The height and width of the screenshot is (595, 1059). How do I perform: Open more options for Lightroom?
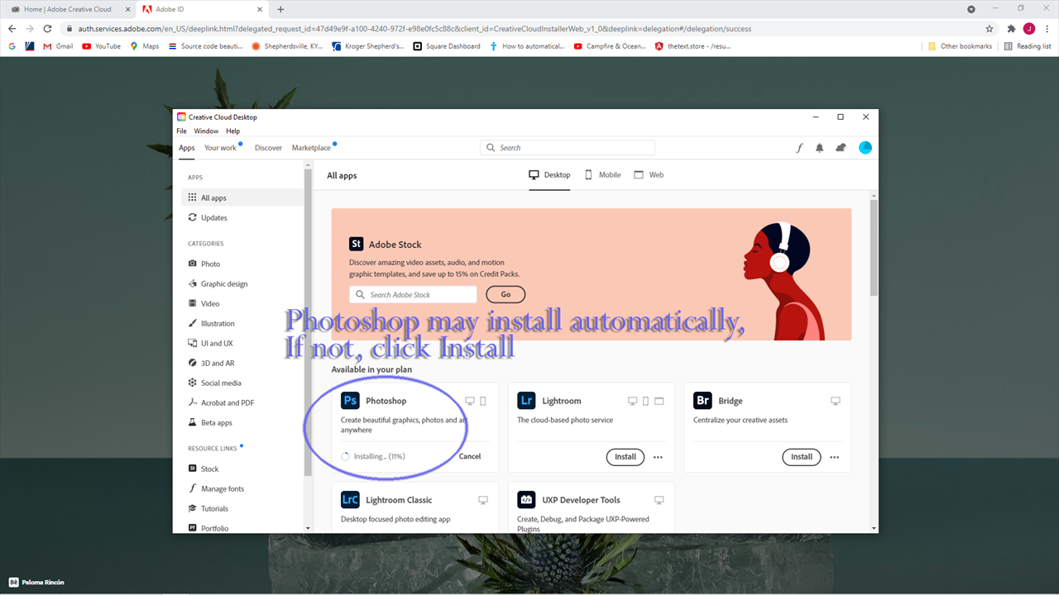pyautogui.click(x=658, y=457)
